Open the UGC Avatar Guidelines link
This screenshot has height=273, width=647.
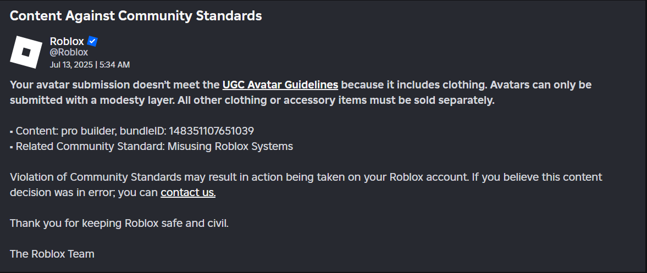(x=280, y=85)
